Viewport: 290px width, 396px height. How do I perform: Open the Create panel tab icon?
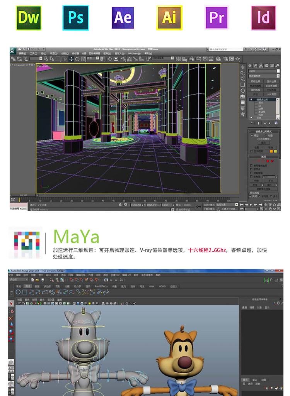[x=250, y=66]
